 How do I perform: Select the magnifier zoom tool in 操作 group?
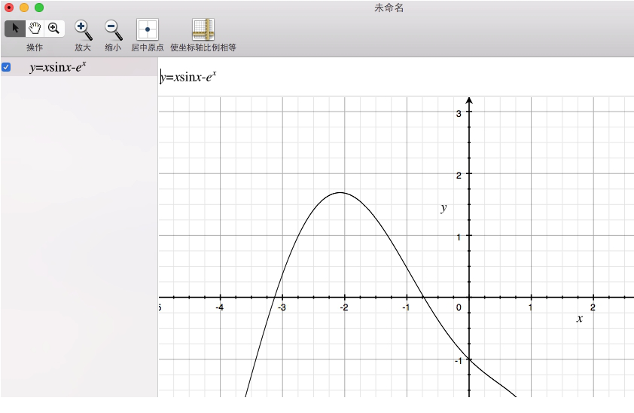tap(53, 29)
